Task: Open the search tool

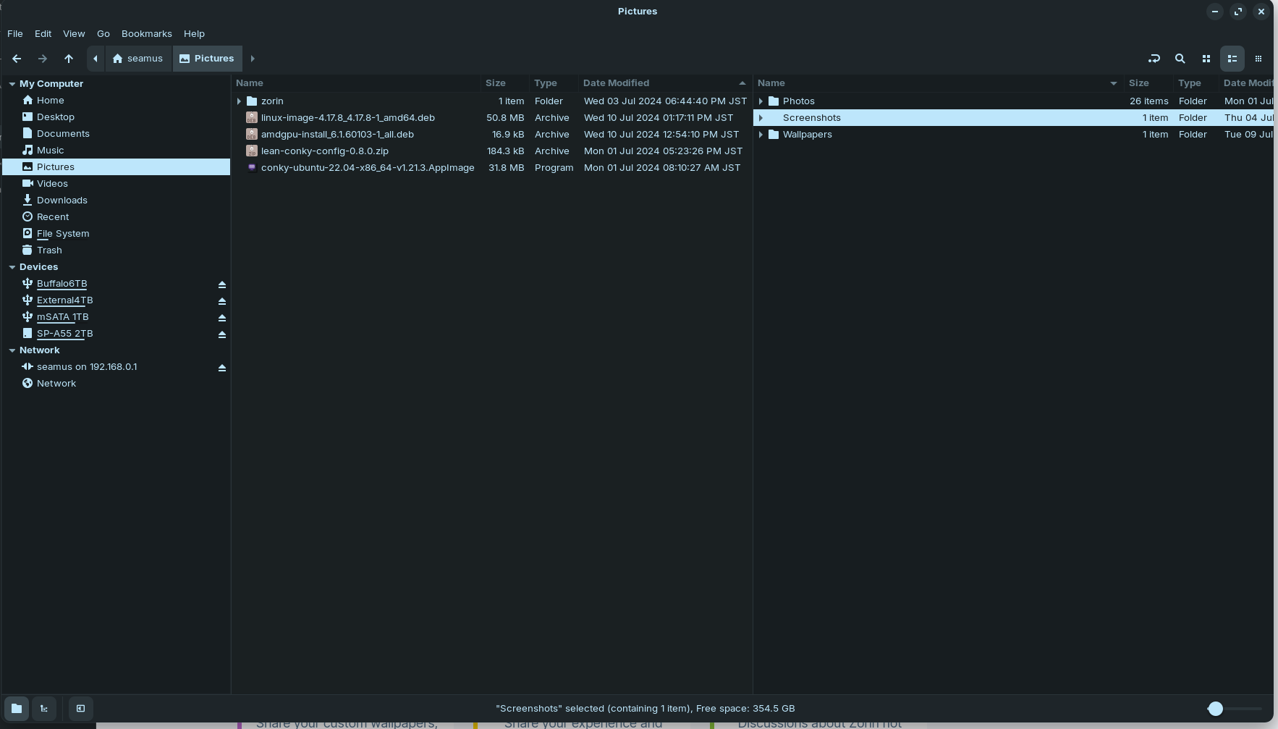Action: pyautogui.click(x=1180, y=59)
